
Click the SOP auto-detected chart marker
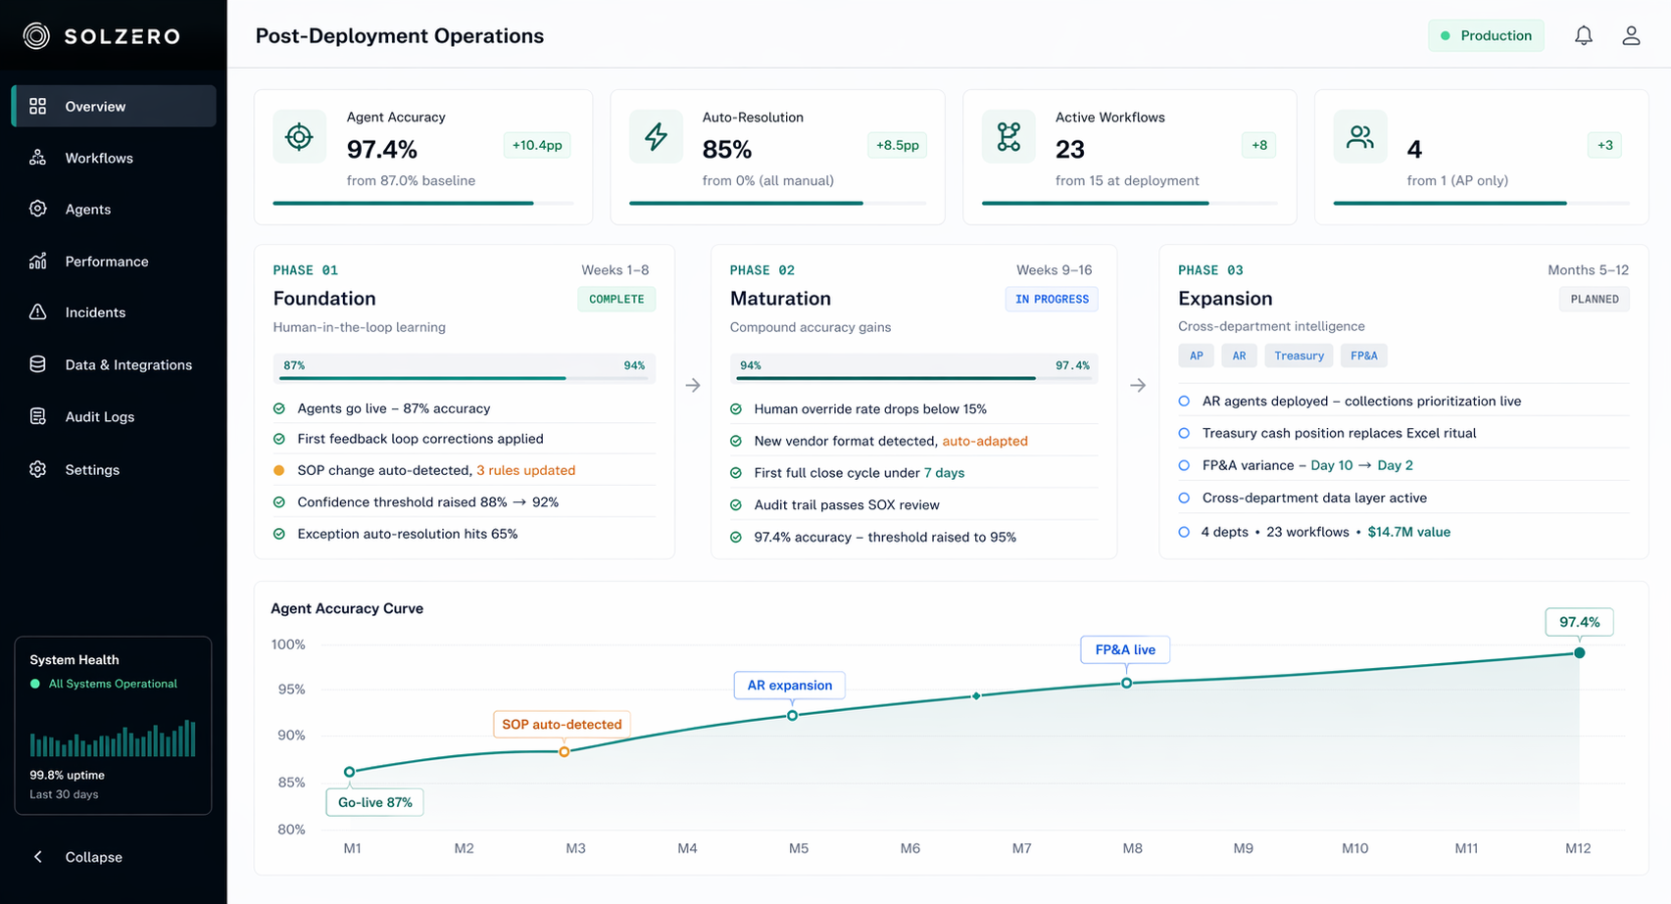pos(565,751)
